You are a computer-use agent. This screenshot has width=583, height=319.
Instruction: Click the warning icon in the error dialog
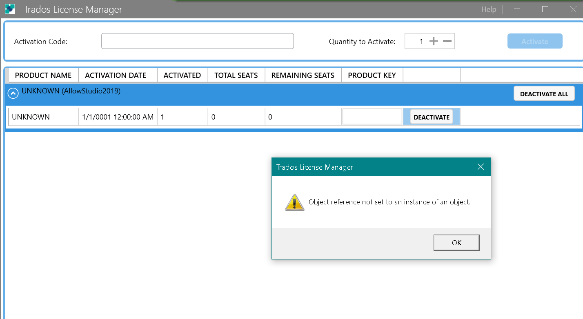(x=295, y=202)
